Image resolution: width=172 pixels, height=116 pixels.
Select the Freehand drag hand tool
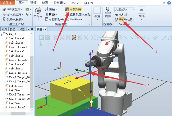click(126, 14)
